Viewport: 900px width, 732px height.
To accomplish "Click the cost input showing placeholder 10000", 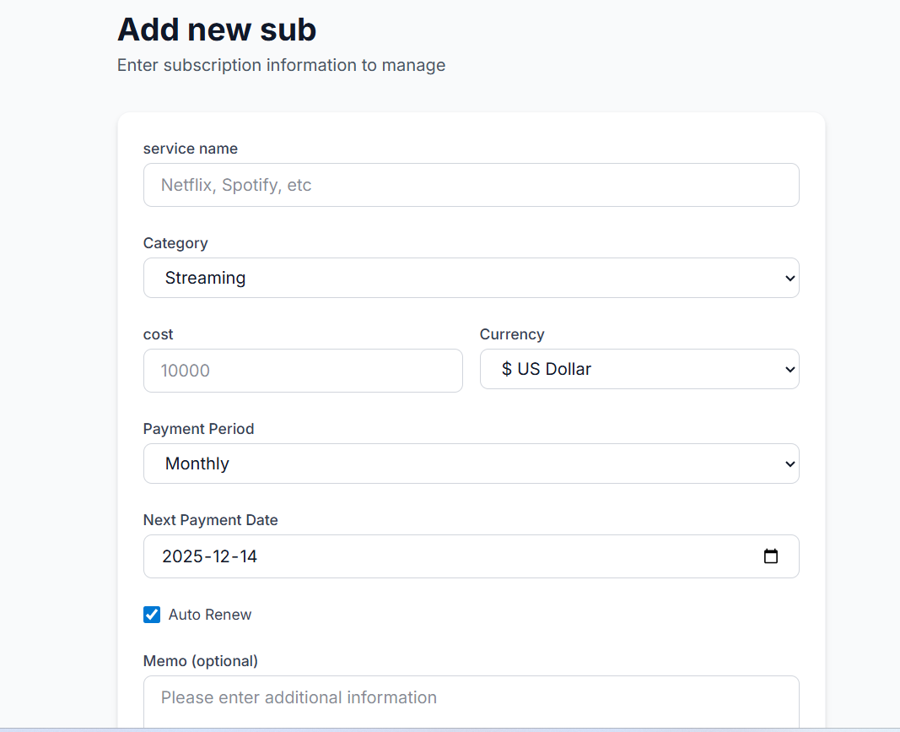I will coord(302,370).
